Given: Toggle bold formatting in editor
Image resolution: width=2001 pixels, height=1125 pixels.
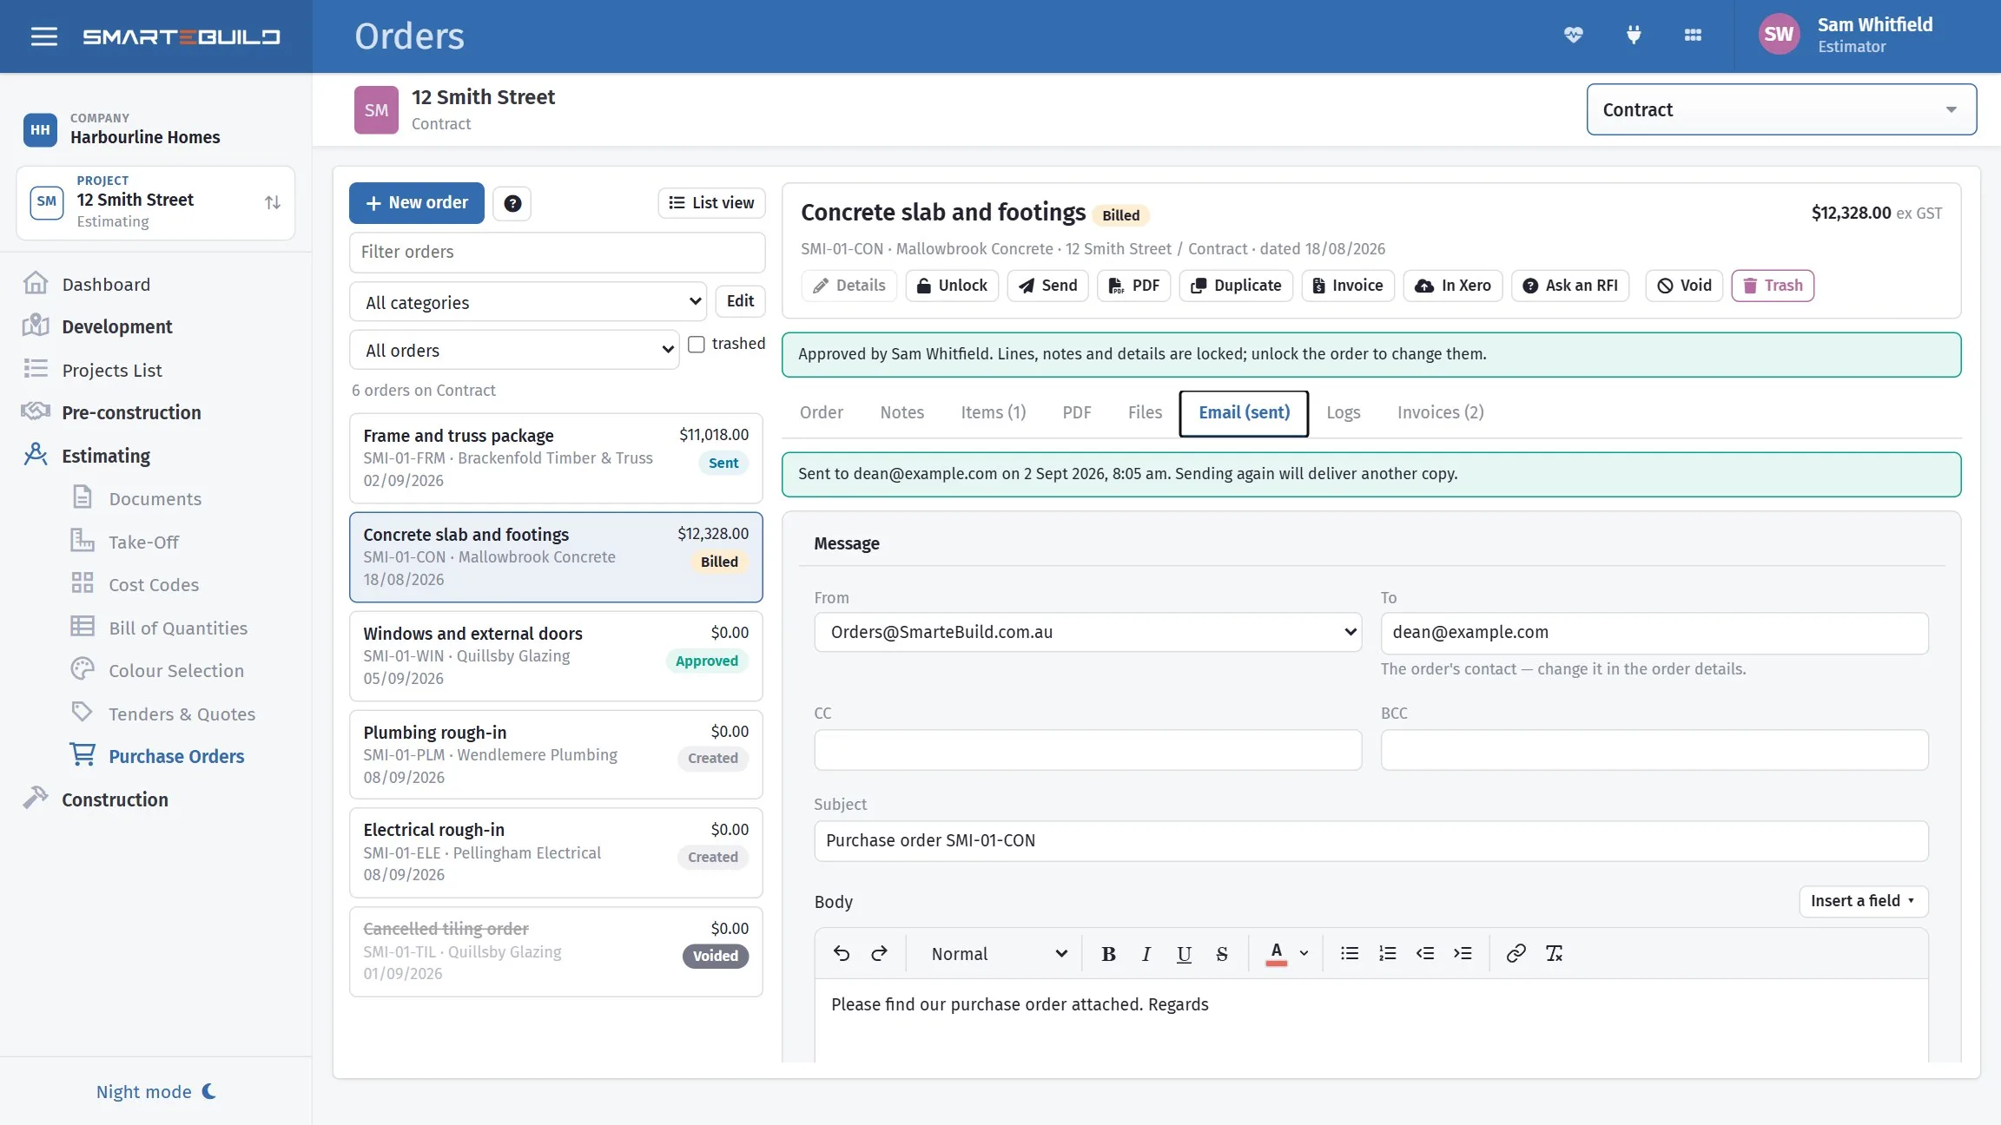Looking at the screenshot, I should click(x=1108, y=953).
